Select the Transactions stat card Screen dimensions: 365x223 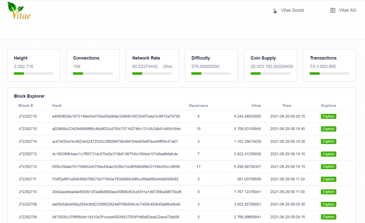click(x=330, y=65)
